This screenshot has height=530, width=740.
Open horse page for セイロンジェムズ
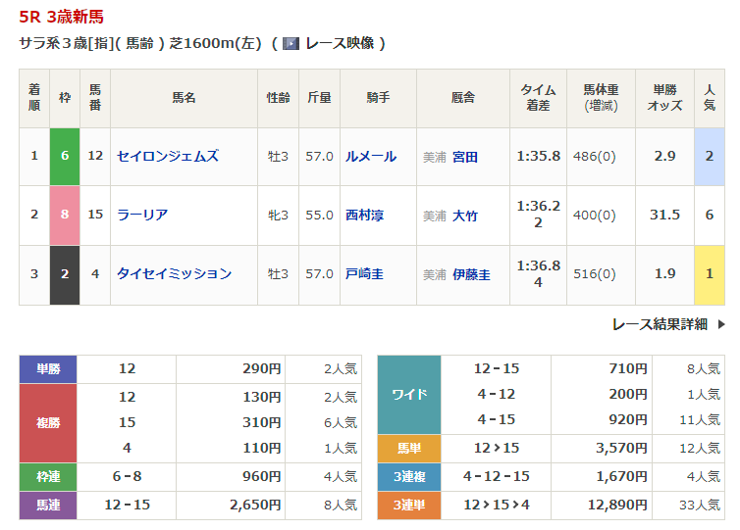tap(167, 156)
